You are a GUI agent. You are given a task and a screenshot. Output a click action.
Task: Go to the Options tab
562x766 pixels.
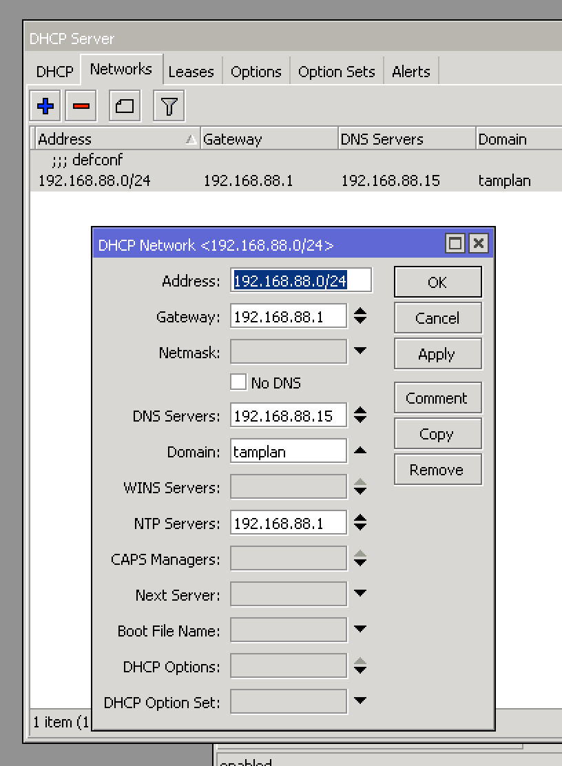256,72
